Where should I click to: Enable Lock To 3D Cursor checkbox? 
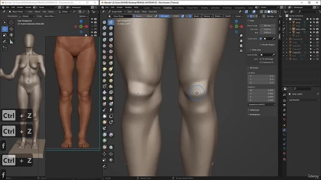click(261, 59)
